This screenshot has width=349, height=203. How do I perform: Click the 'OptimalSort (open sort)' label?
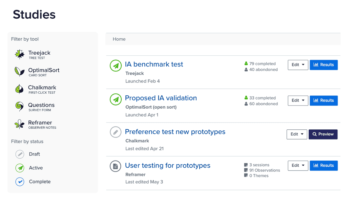coord(151,107)
